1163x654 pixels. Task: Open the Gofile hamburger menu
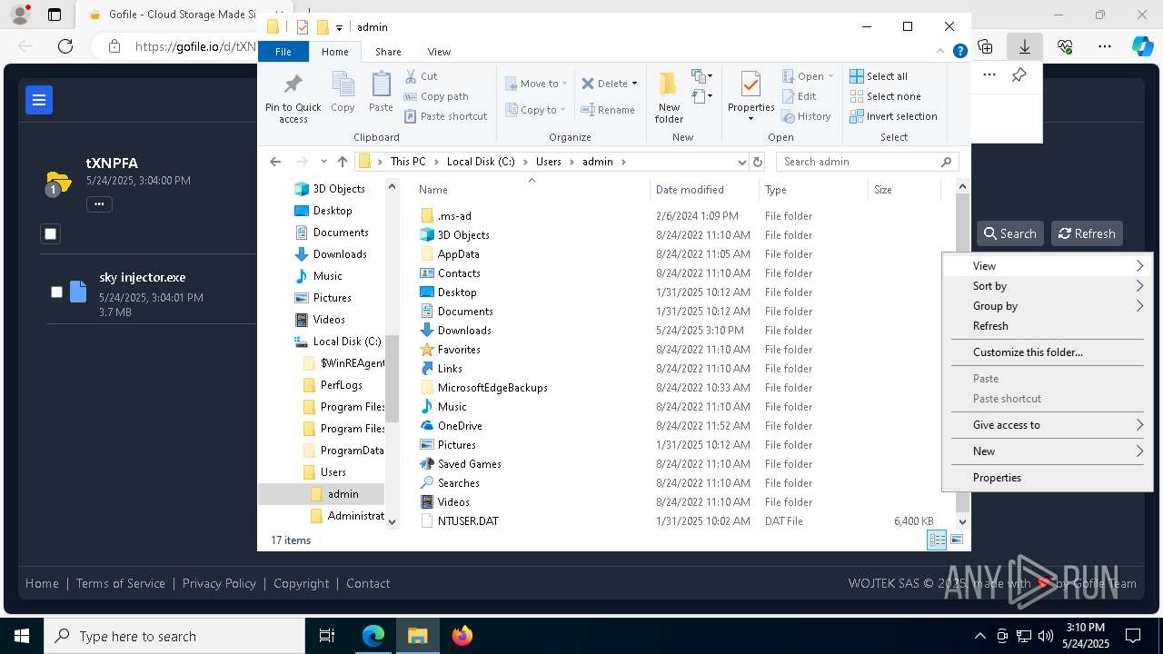39,100
